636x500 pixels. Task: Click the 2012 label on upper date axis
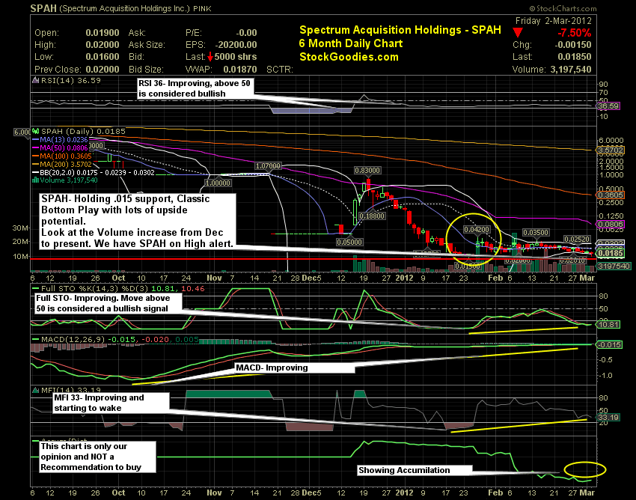tap(404, 278)
